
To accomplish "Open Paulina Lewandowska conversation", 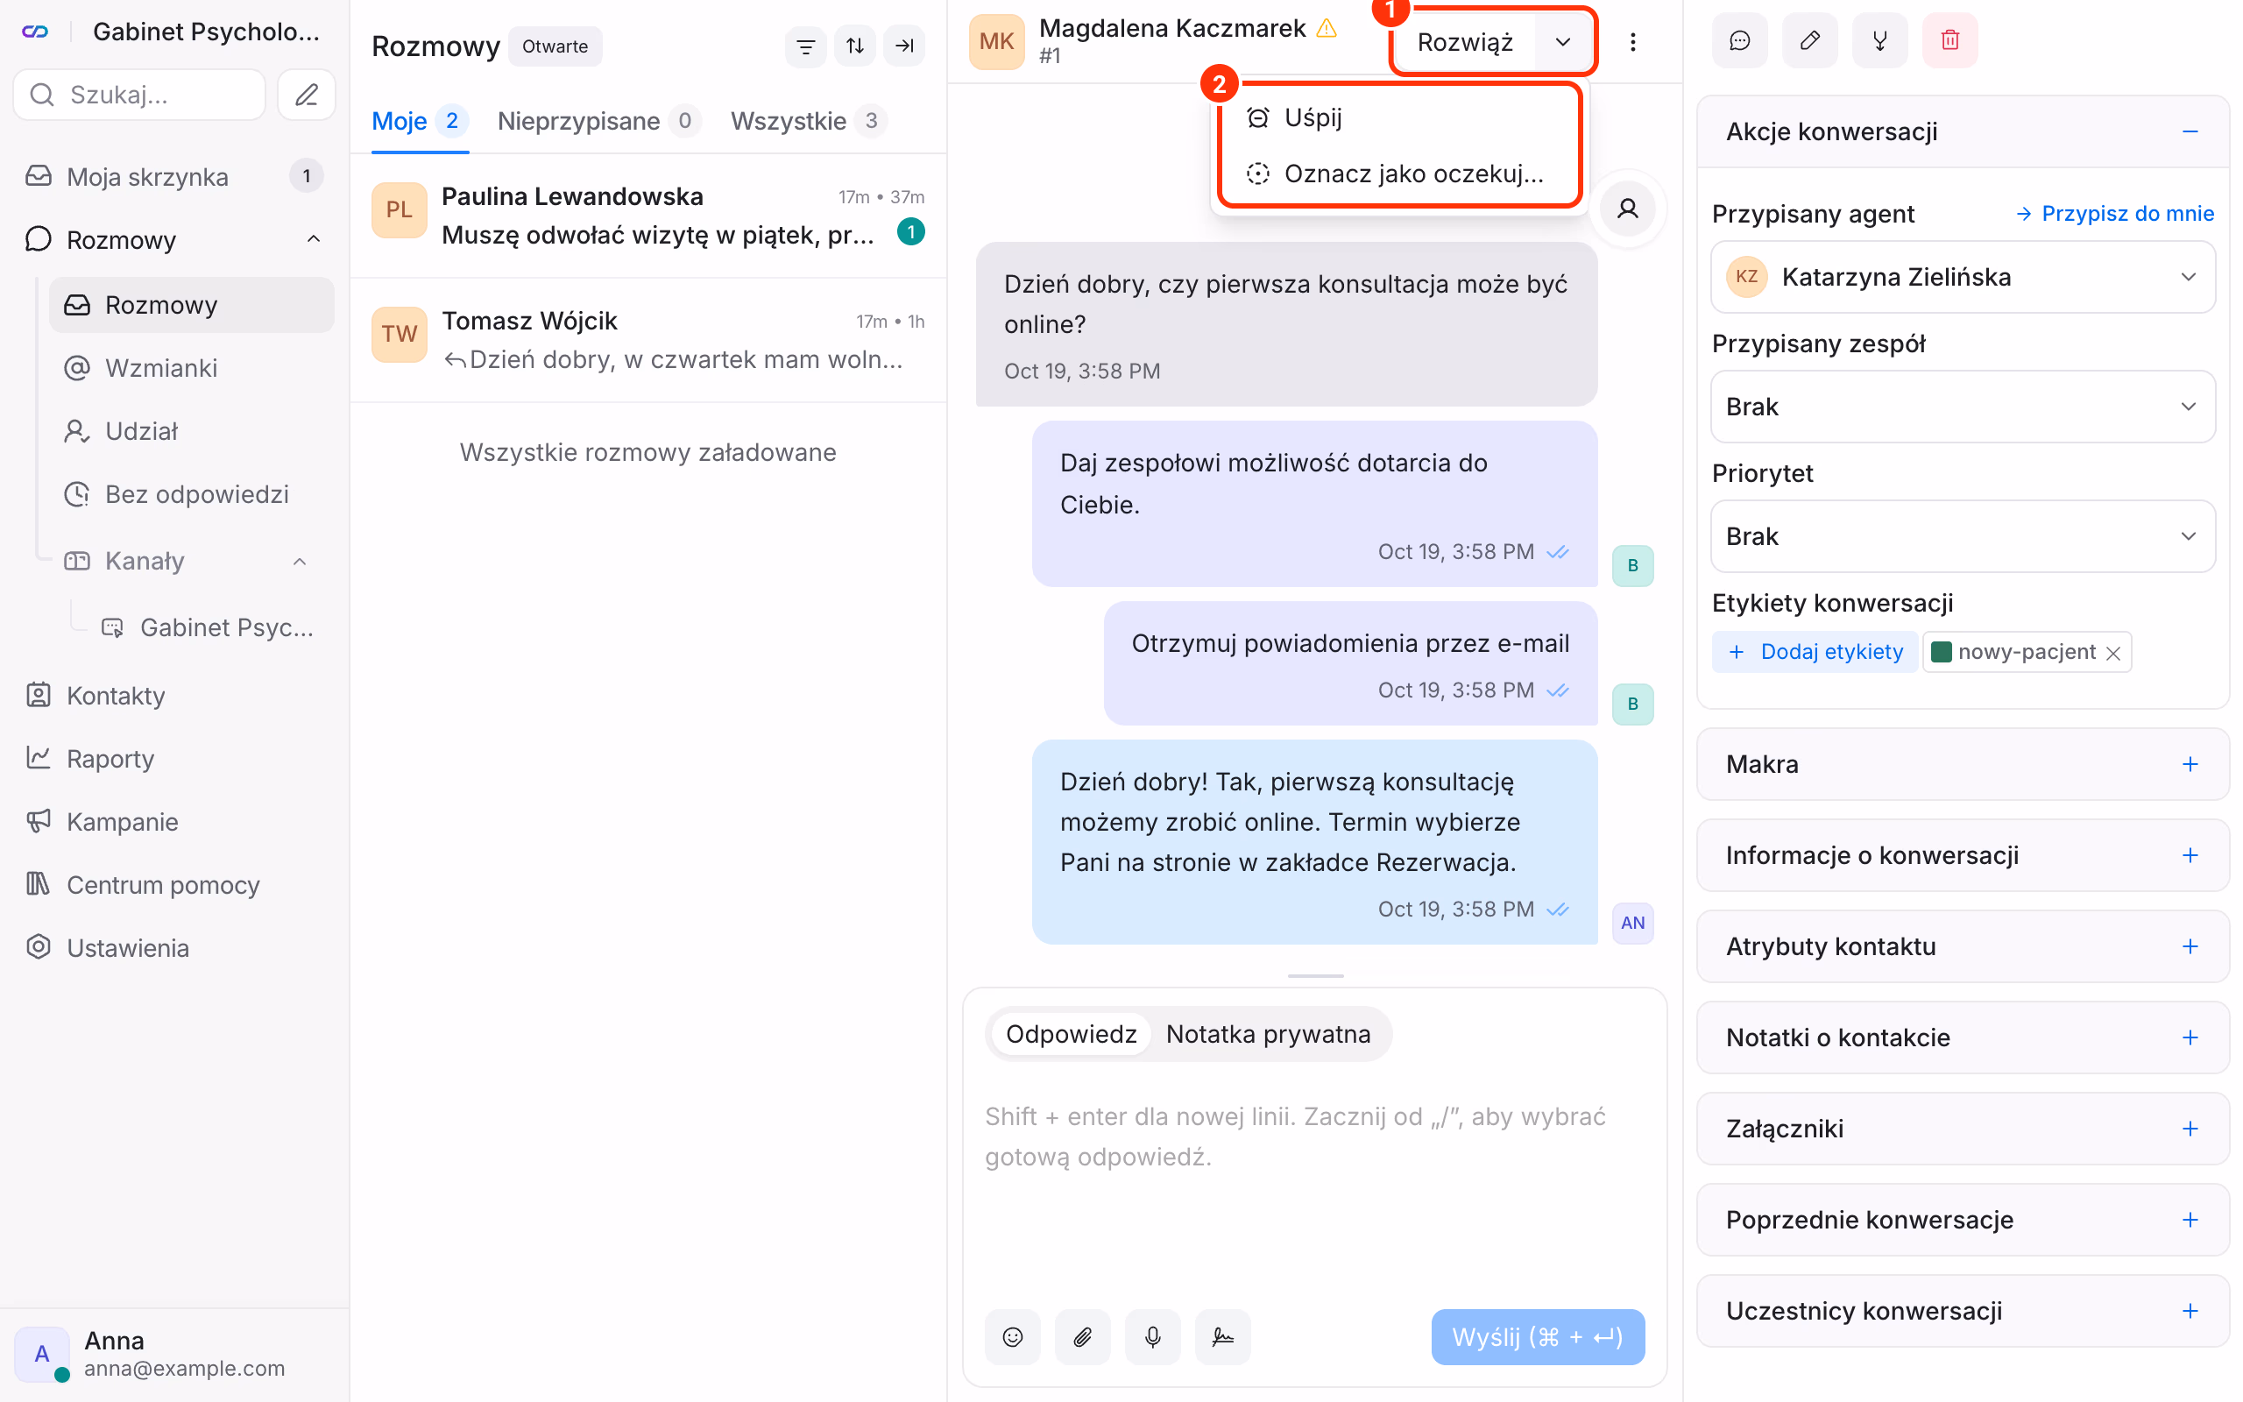I will pyautogui.click(x=647, y=216).
